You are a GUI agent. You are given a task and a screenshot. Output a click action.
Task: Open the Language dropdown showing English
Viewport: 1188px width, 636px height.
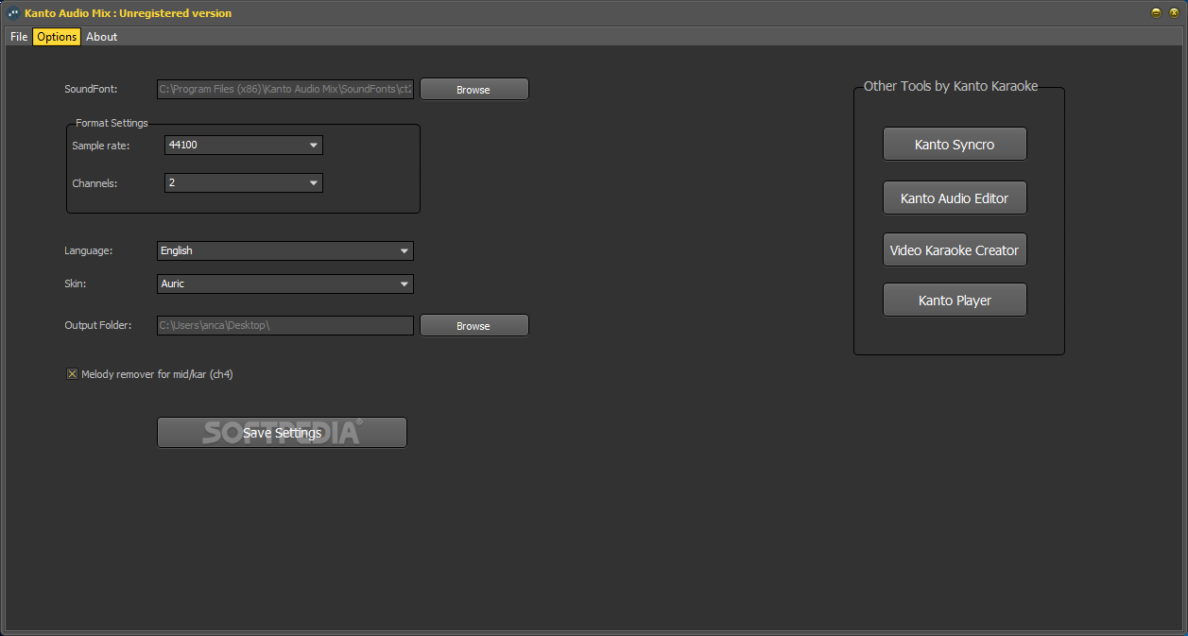[x=285, y=250]
